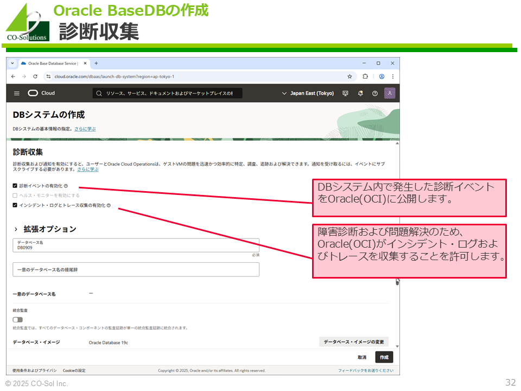This screenshot has height=391, width=521.
Task: Click the 一意のデータベース名の接尾辞 input field
Action: pos(136,270)
